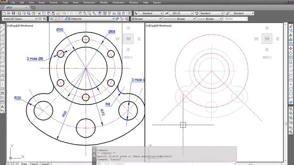Toggle Defpoints layer on/off lightbulb
Viewport: 294px width, 165px height.
coord(56,19)
